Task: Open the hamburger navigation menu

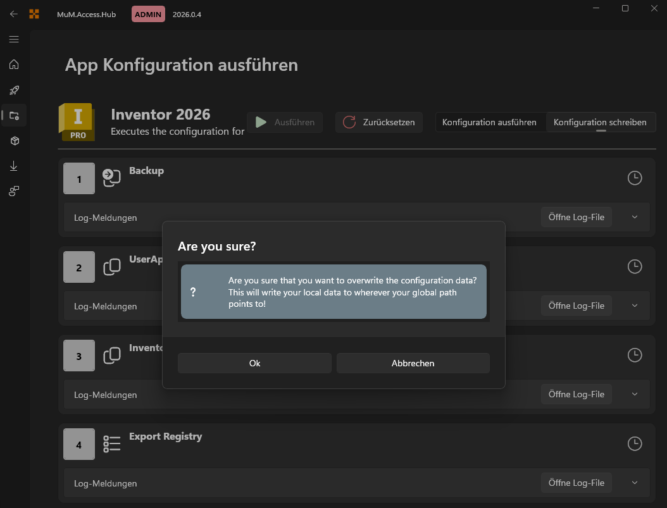Action: point(13,39)
